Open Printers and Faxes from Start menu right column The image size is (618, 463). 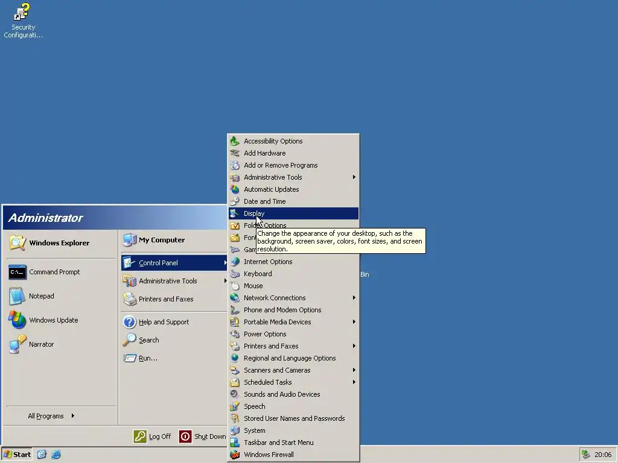coord(174,299)
